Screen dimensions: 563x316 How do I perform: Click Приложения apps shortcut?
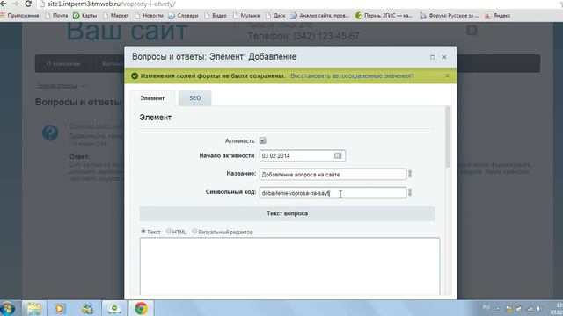pos(19,16)
